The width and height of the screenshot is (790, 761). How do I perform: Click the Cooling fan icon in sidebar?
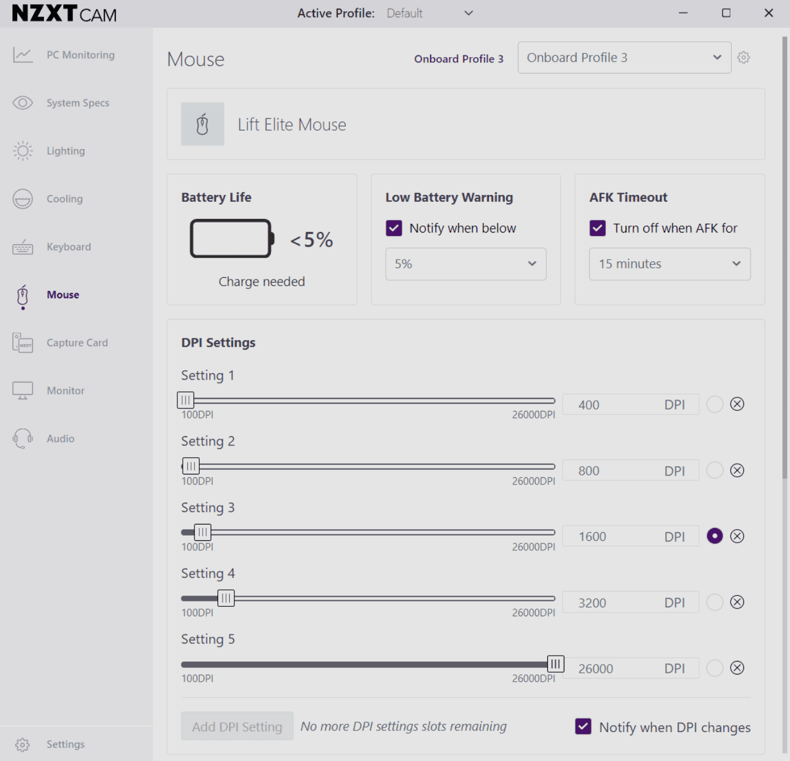point(23,199)
